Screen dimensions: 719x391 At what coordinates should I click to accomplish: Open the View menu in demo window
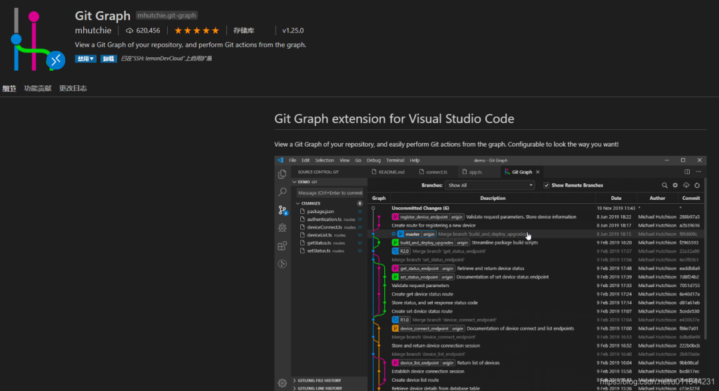344,160
